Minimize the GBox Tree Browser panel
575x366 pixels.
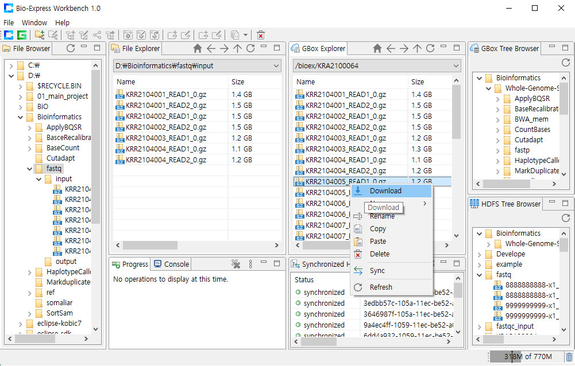pyautogui.click(x=552, y=46)
